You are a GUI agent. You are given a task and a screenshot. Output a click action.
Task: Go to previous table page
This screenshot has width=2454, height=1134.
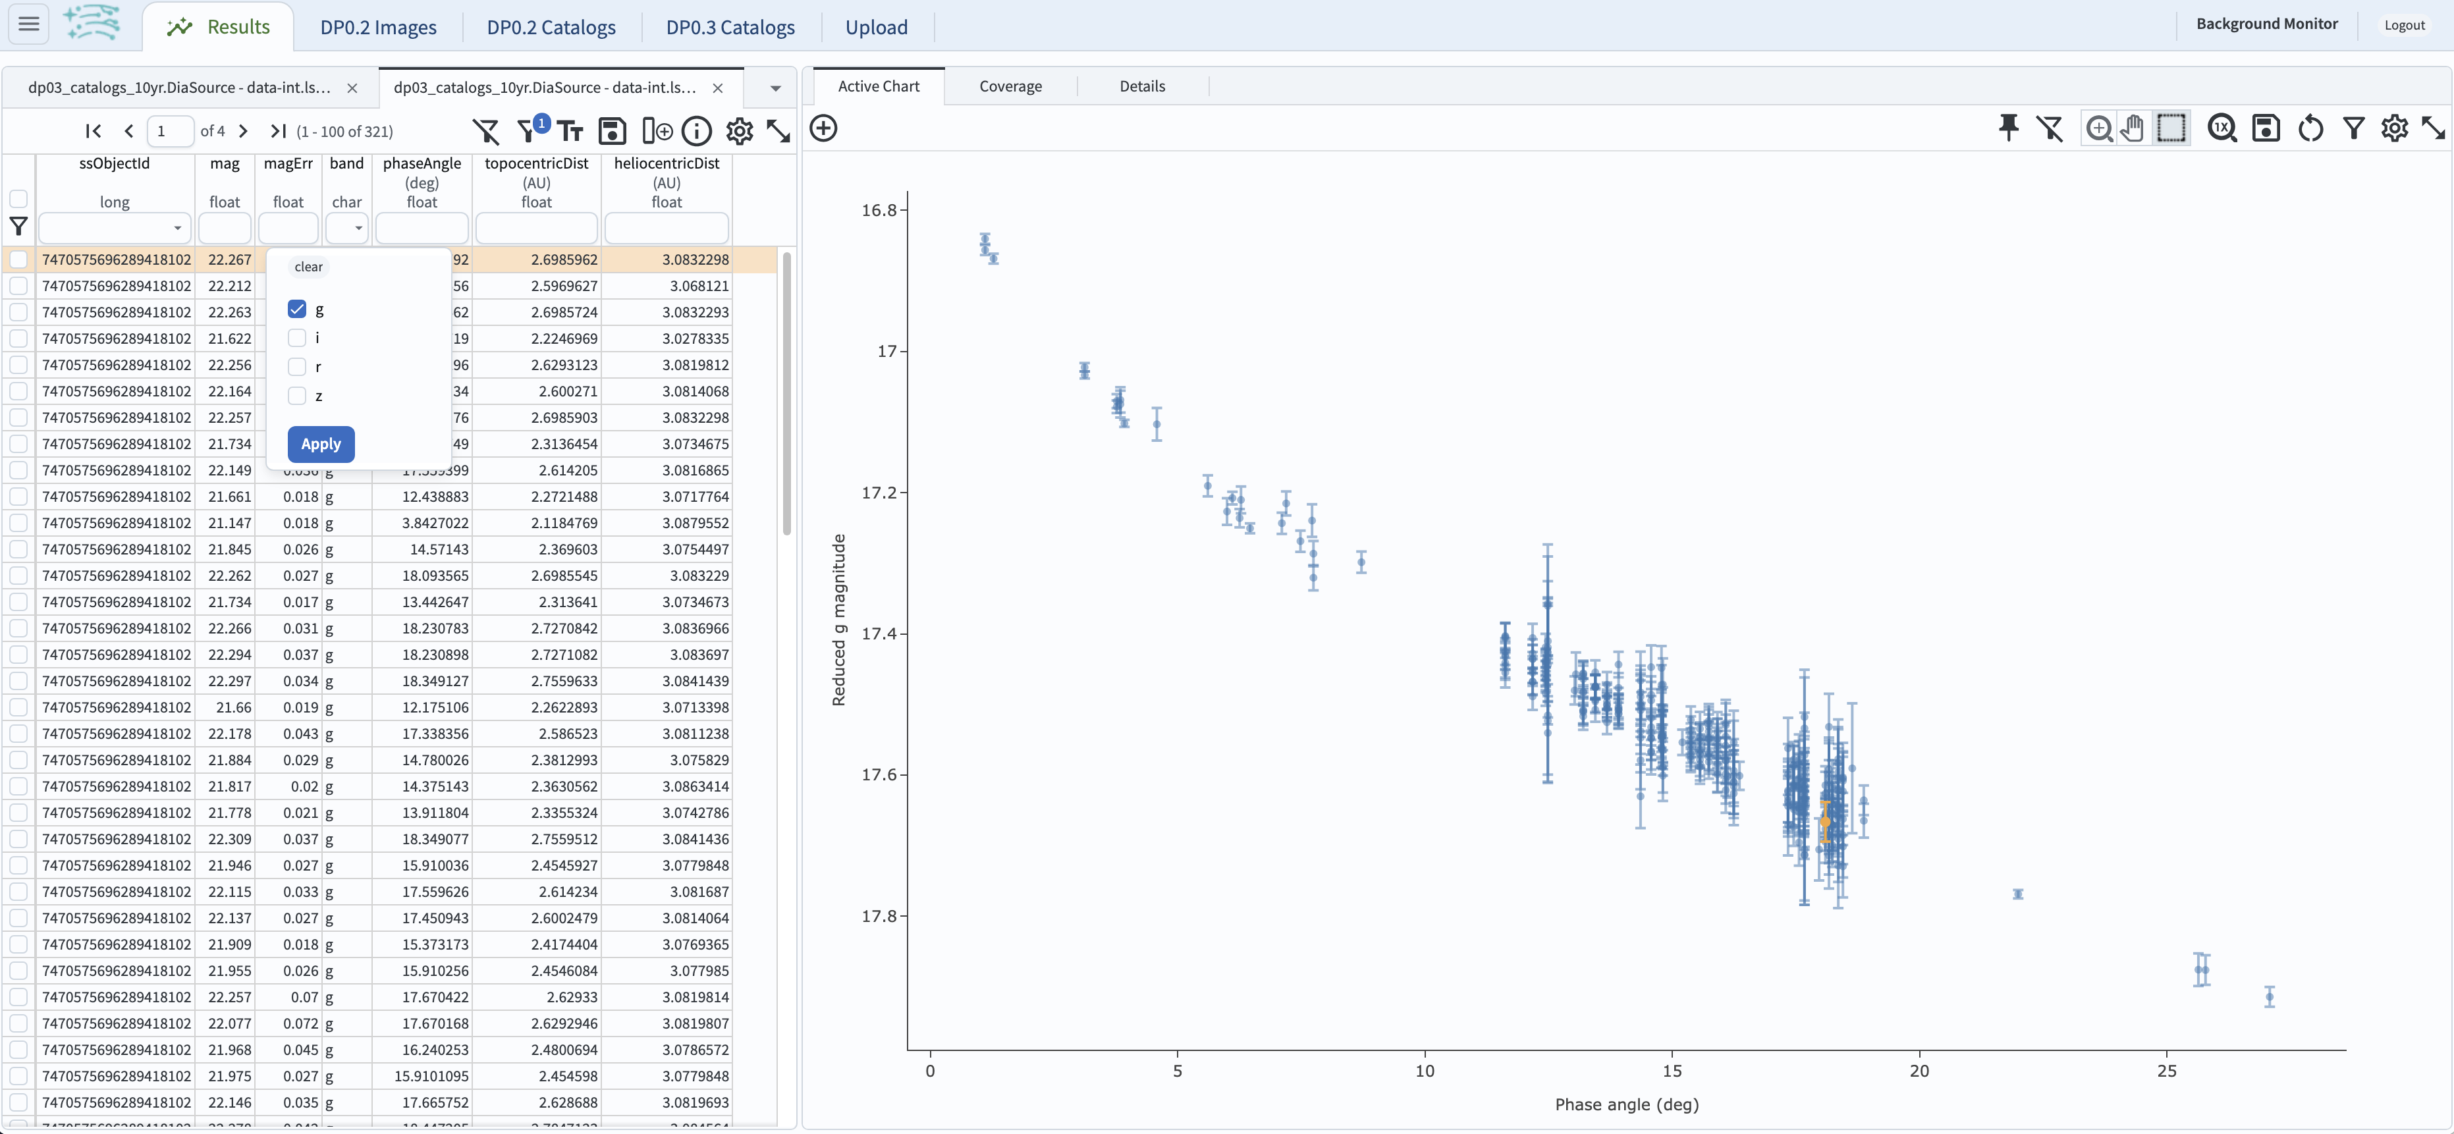coord(128,132)
